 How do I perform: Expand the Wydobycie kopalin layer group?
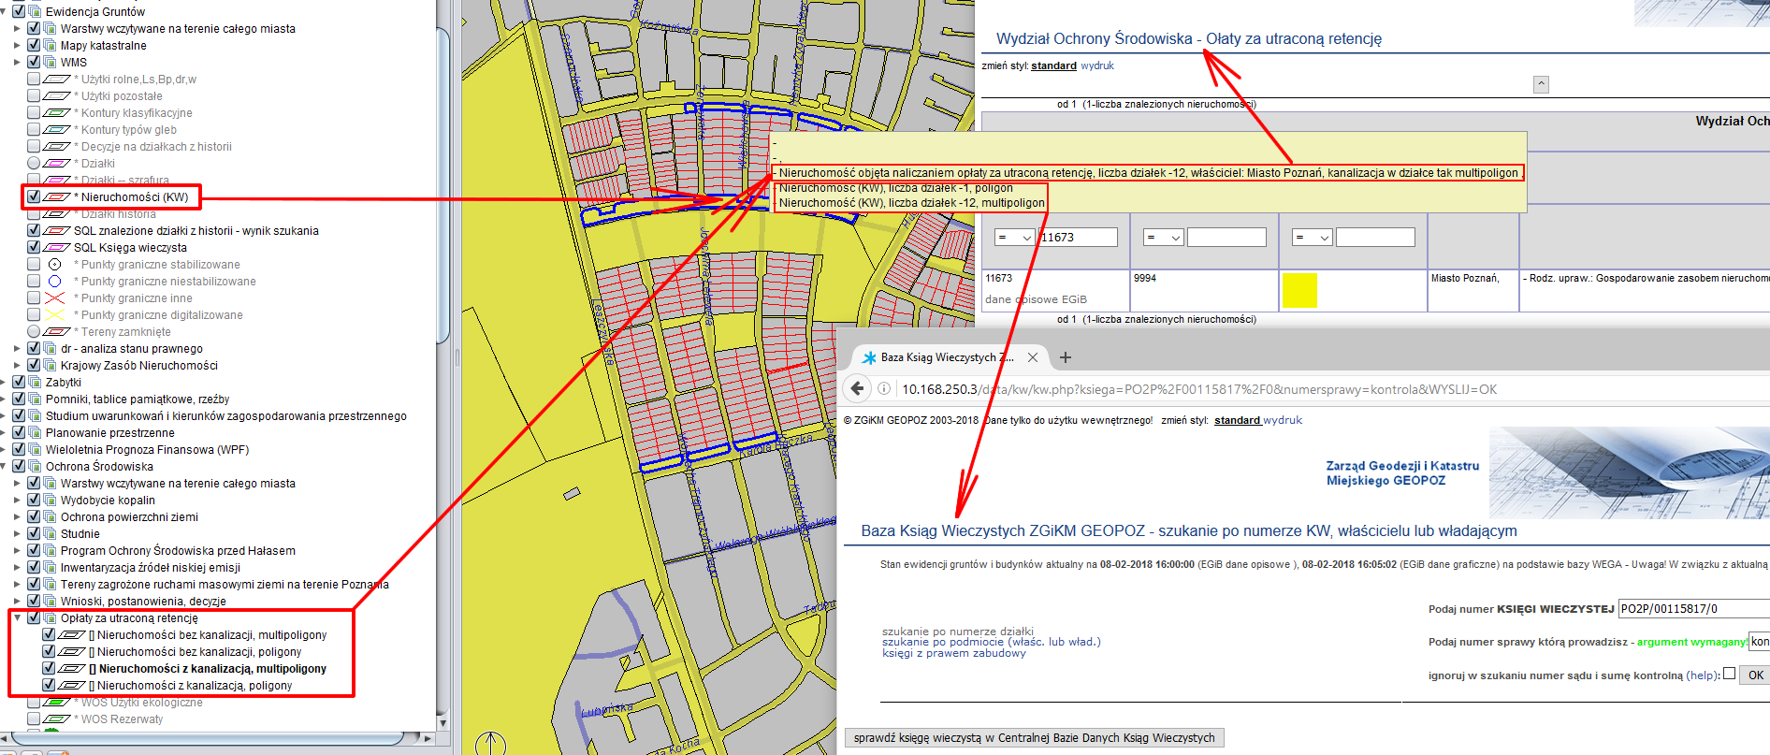17,501
